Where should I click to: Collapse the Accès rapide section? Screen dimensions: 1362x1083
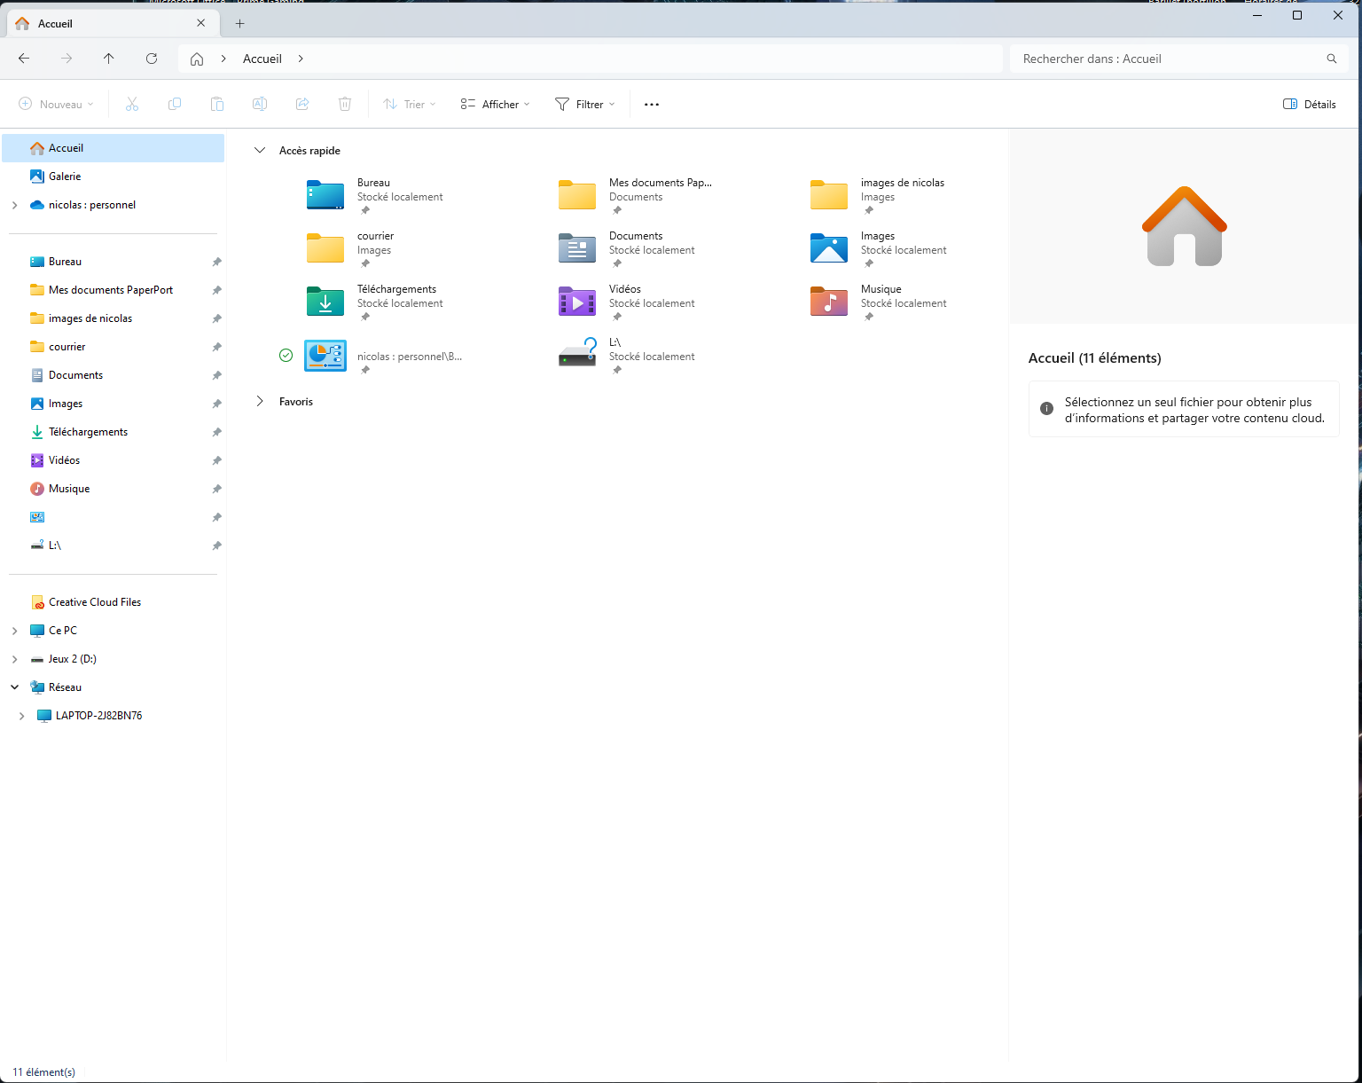(x=260, y=151)
